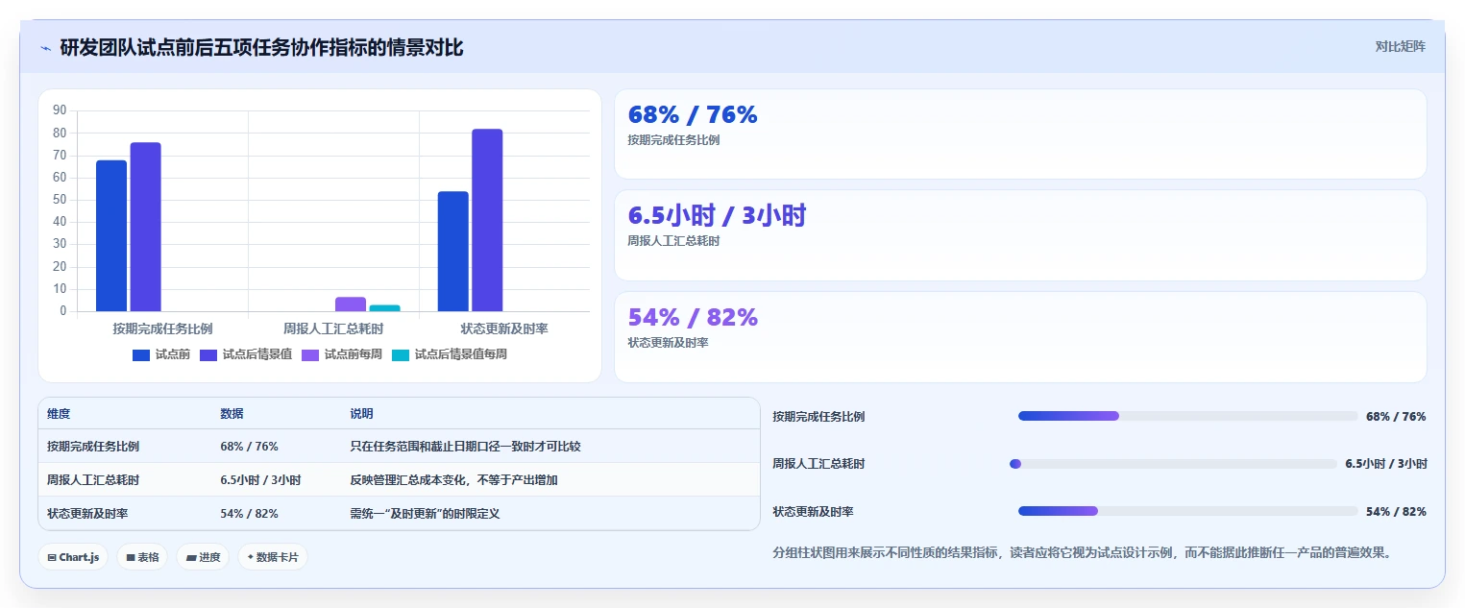This screenshot has width=1465, height=608.
Task: Click x-axis label 周报人工汇总耗时
Action: [333, 328]
